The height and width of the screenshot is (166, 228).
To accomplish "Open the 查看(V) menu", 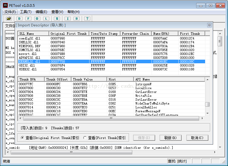I will (x=57, y=12).
